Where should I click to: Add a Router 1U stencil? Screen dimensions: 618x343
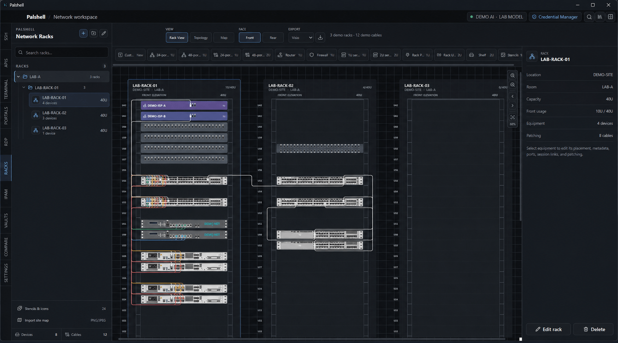(x=290, y=55)
